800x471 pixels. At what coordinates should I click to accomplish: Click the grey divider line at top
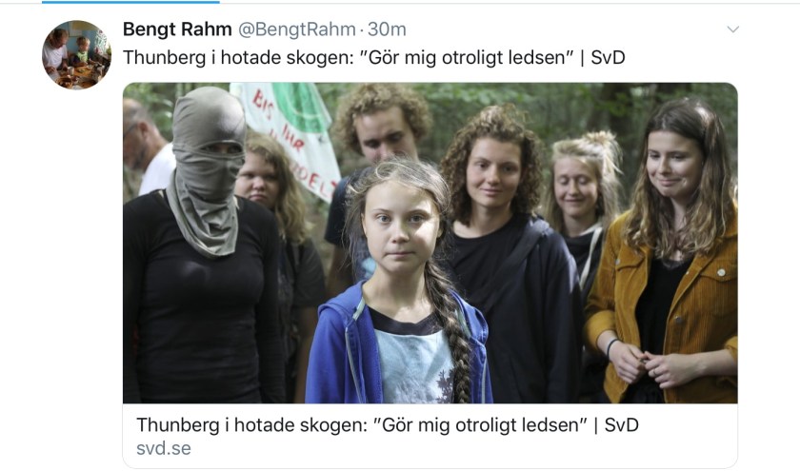(510, 3)
